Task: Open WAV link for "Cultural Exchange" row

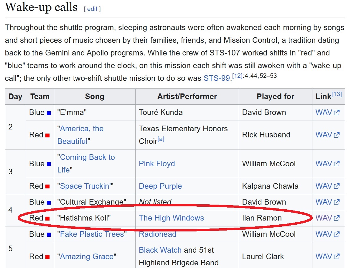Action: [327, 202]
